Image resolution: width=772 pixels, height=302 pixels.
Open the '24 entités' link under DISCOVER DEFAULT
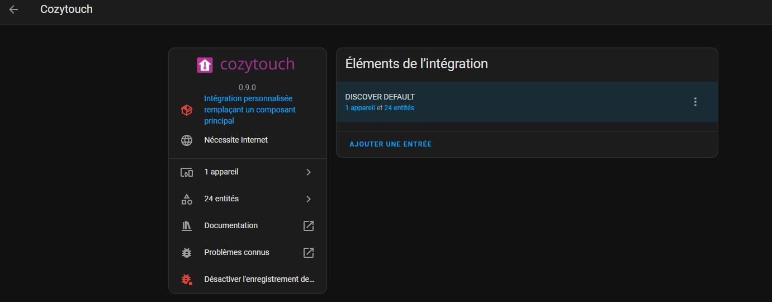point(399,108)
